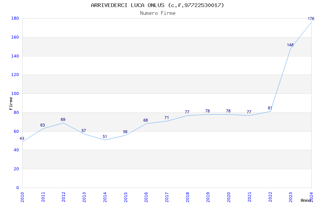The width and height of the screenshot is (315, 204).
Task: Click the 78 label above 2020
Action: pyautogui.click(x=228, y=111)
